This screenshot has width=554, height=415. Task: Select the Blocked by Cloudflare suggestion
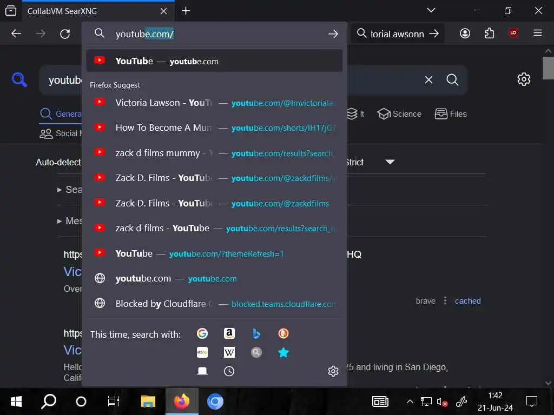[x=214, y=304]
